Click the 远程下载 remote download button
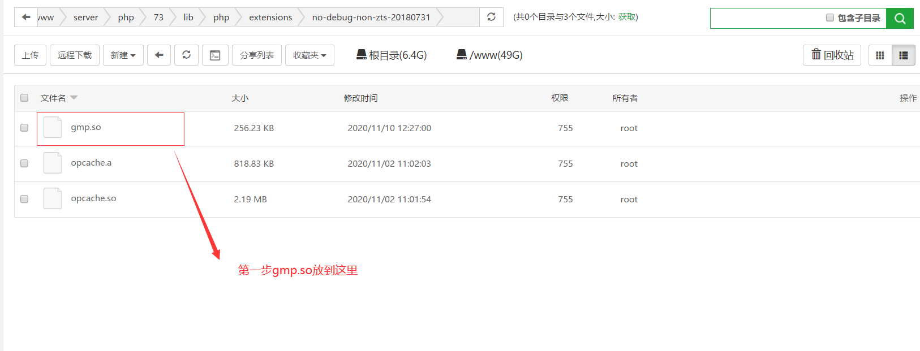The image size is (920, 351). point(75,55)
